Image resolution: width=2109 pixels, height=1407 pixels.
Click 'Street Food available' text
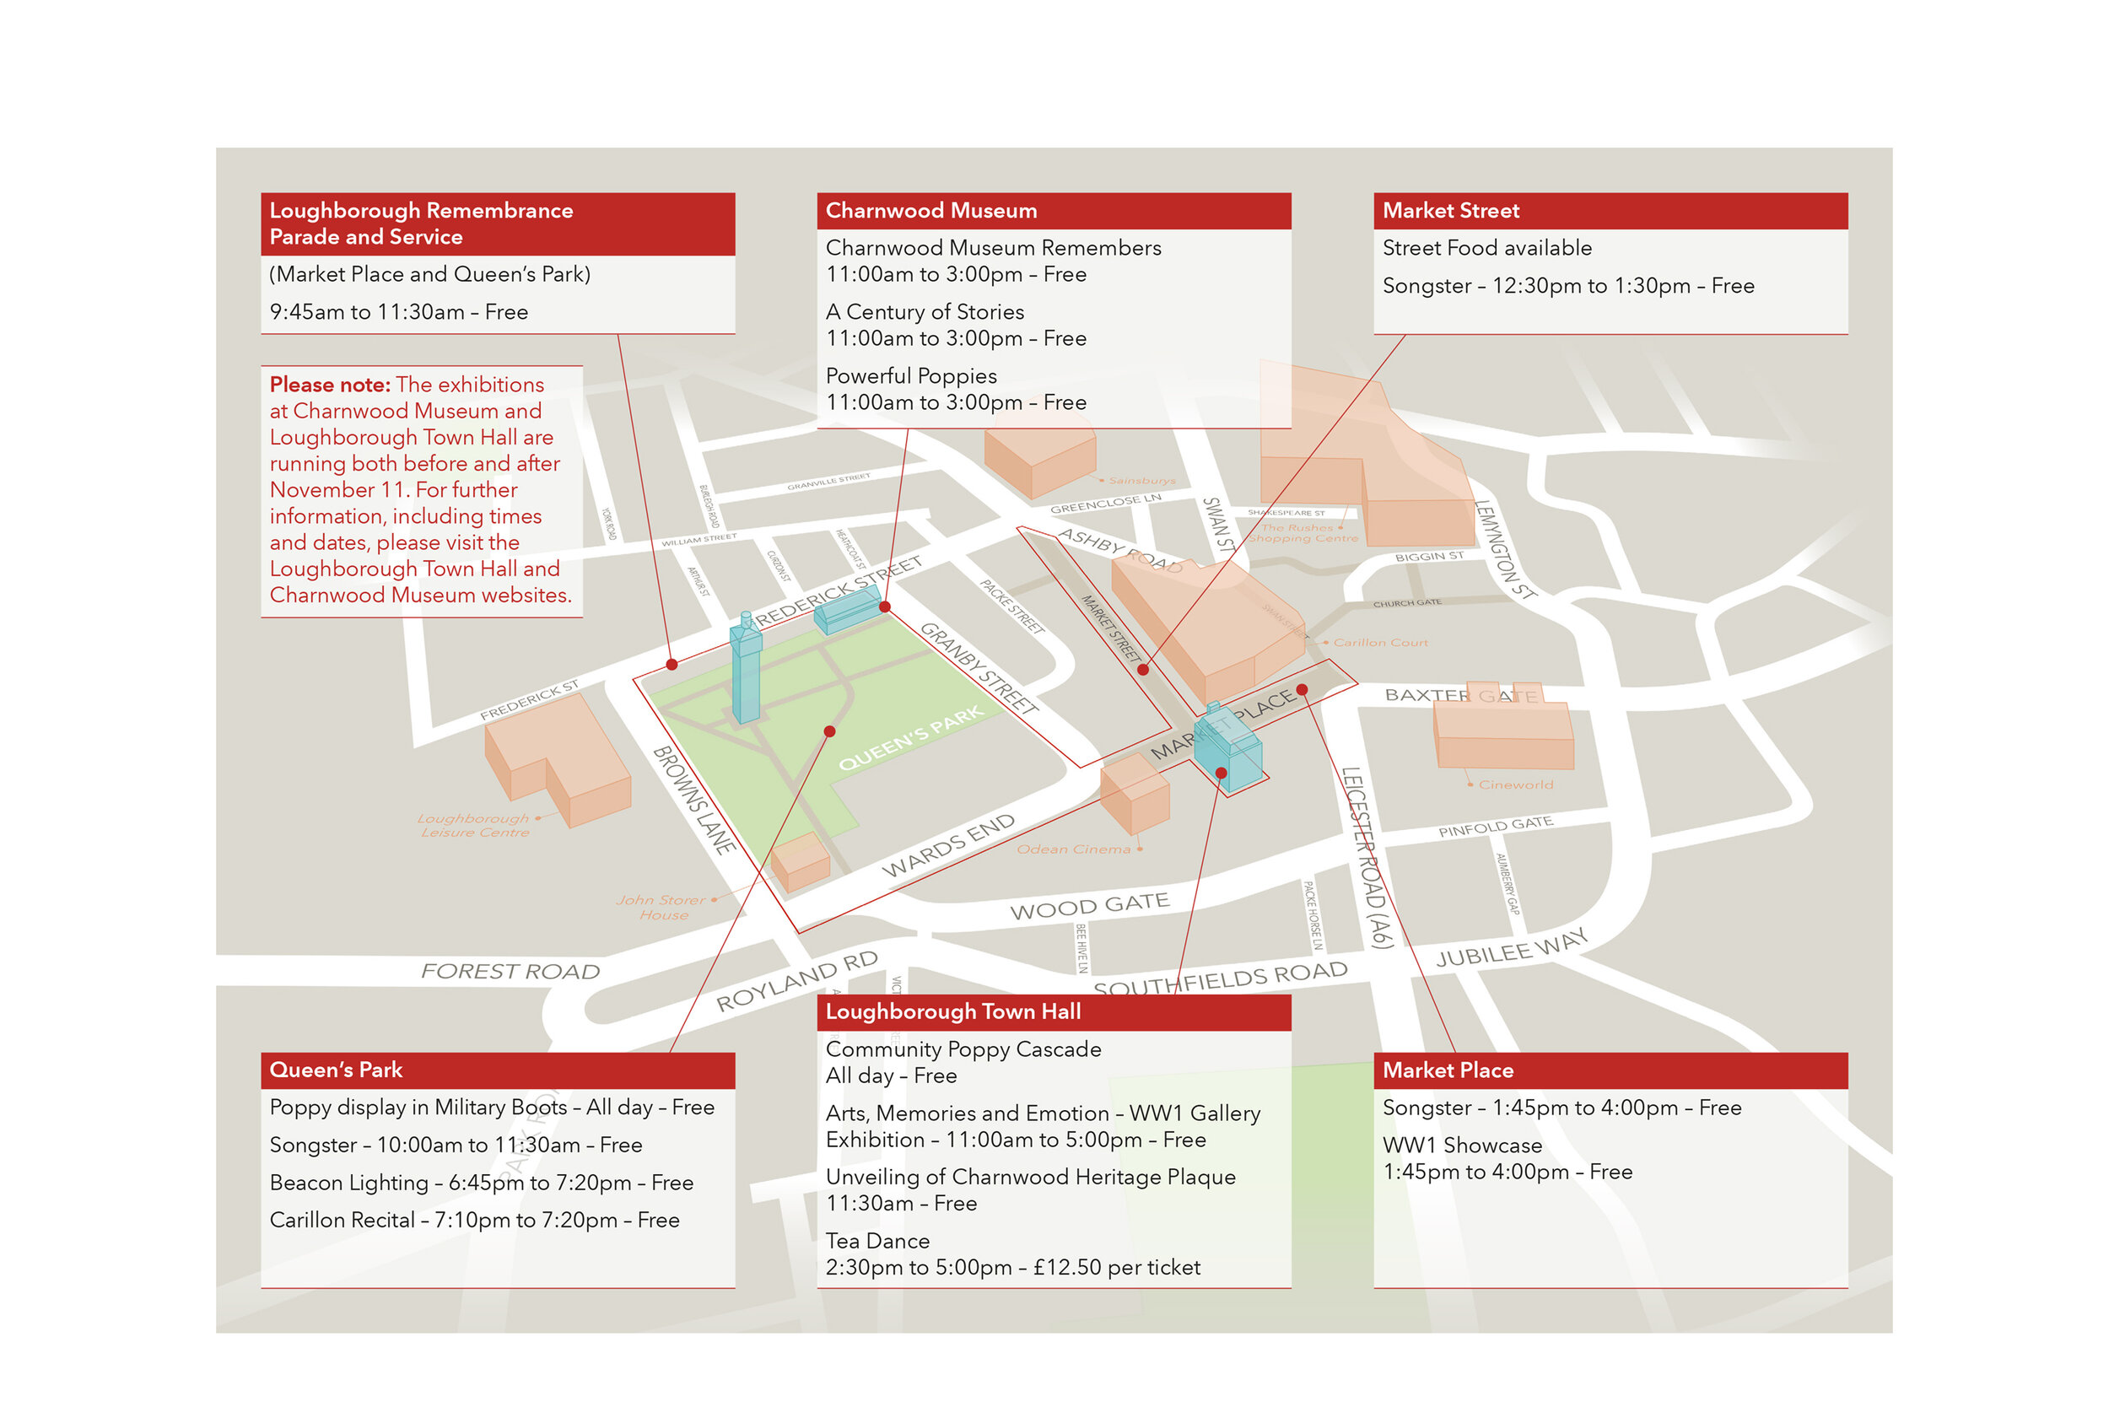tap(1487, 248)
